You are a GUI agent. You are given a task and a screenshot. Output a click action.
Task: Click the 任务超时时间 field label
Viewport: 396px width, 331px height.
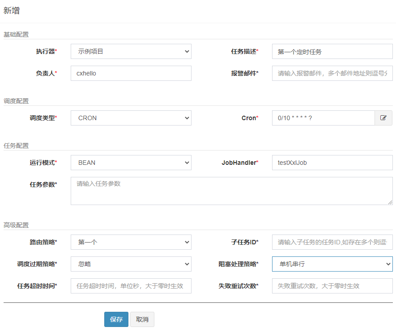37,286
